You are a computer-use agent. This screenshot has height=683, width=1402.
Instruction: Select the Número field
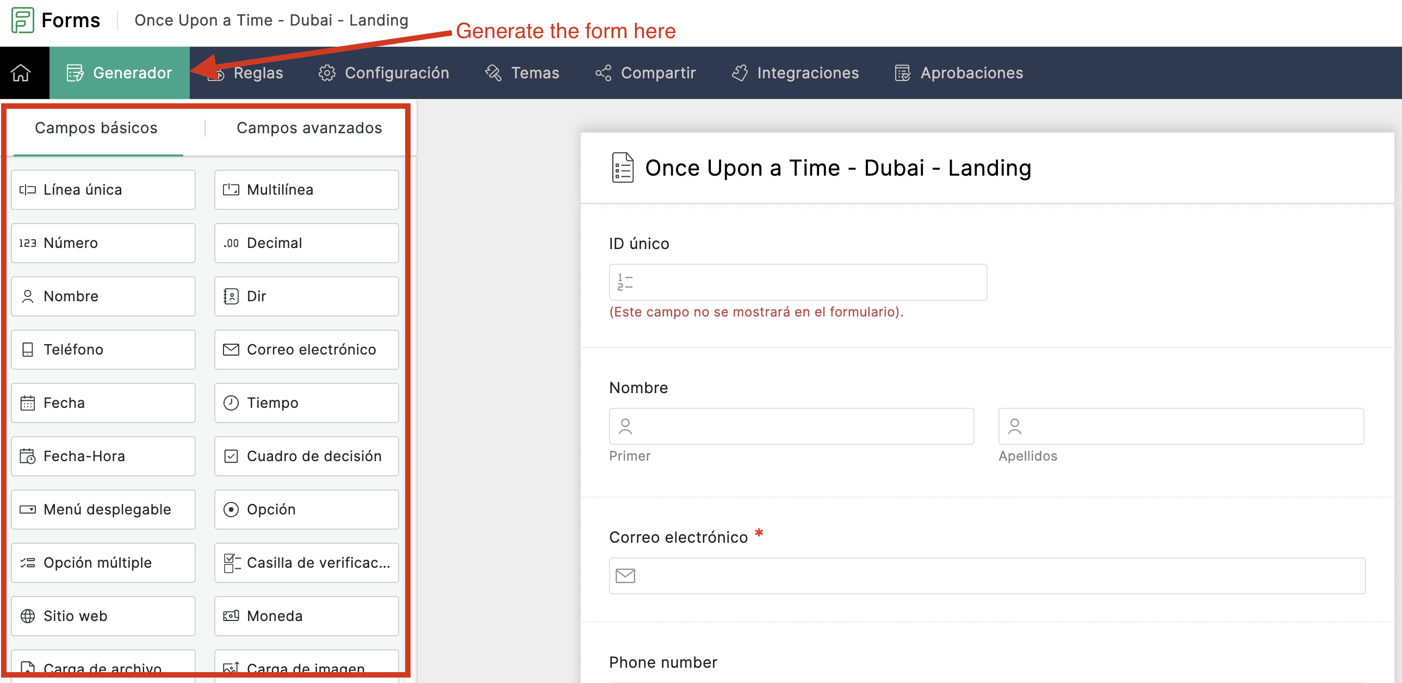pyautogui.click(x=103, y=243)
